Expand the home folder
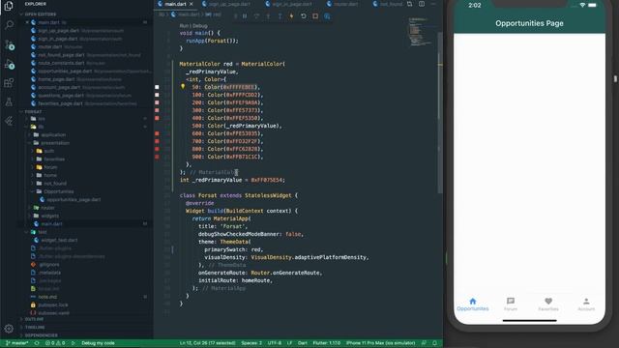The width and height of the screenshot is (619, 348). pyautogui.click(x=50, y=175)
